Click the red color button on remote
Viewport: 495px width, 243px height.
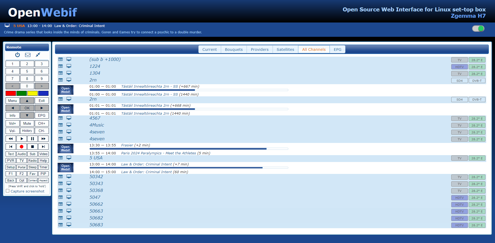(x=11, y=93)
